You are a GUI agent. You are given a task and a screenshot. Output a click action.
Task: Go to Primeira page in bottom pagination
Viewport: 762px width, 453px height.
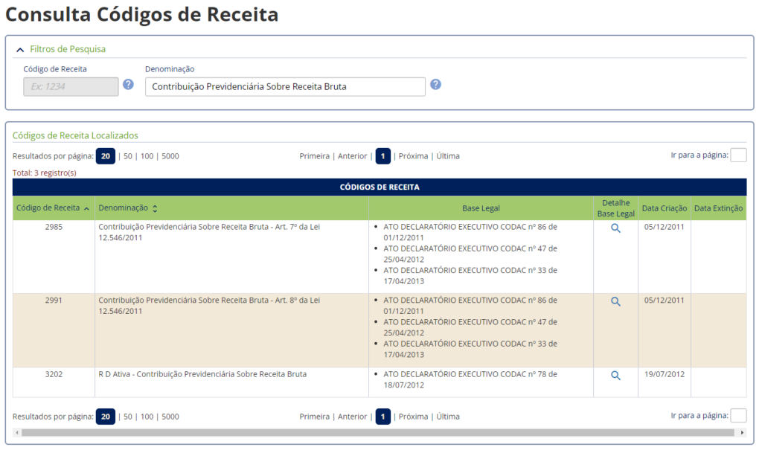point(314,417)
